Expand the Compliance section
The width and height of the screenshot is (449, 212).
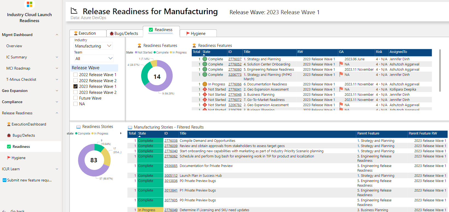[x=57, y=102]
